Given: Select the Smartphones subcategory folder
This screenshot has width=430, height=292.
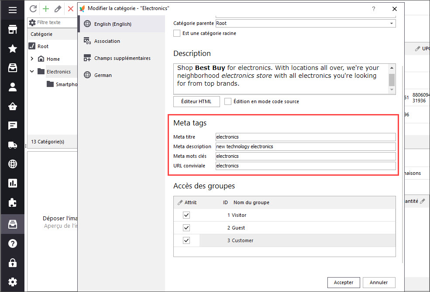Looking at the screenshot, I should point(62,84).
